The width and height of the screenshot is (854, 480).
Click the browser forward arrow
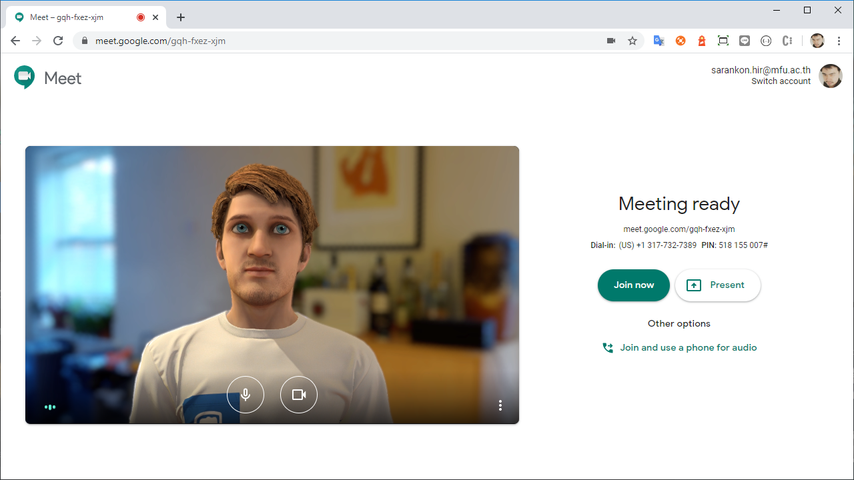37,41
